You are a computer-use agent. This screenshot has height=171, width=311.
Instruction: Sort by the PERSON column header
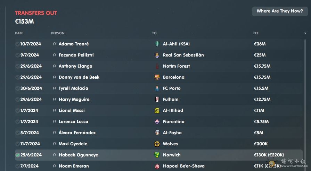click(58, 33)
